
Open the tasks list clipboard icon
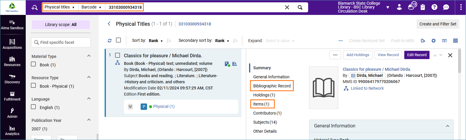click(x=423, y=7)
